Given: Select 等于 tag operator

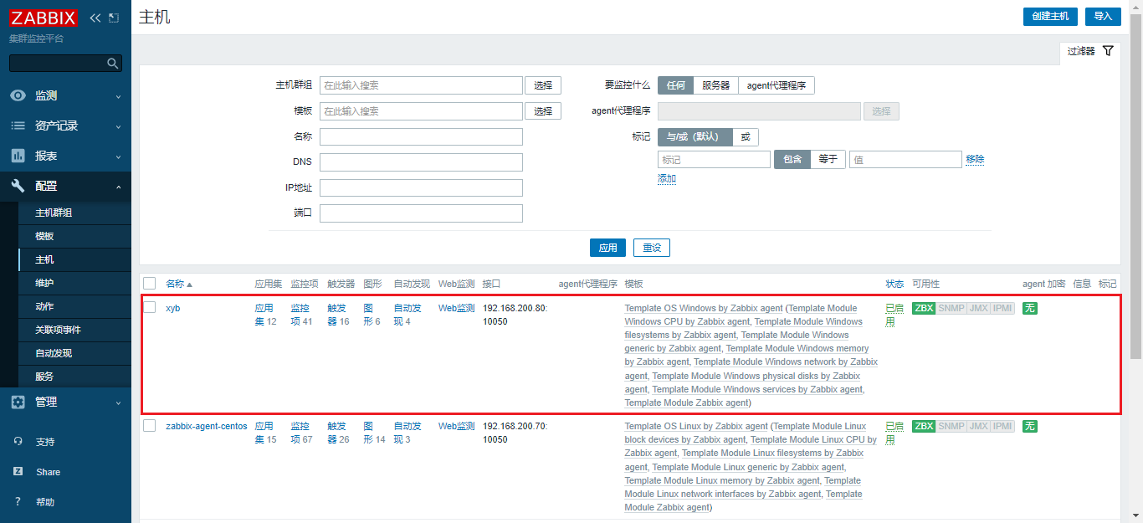Looking at the screenshot, I should point(828,159).
